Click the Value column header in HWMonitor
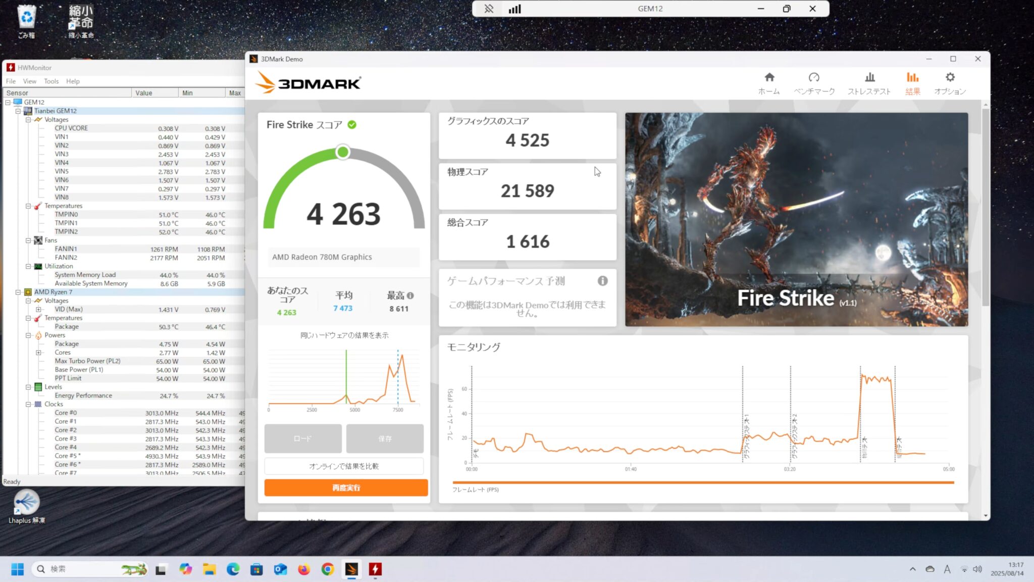 154,93
